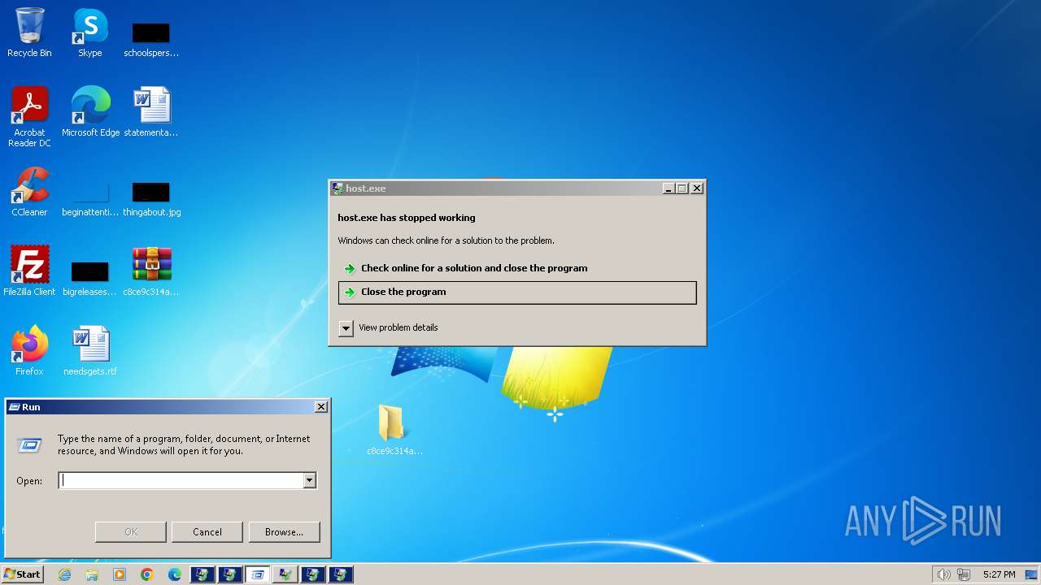Show the desktop via taskbar corner
1041x585 pixels.
[1032, 574]
